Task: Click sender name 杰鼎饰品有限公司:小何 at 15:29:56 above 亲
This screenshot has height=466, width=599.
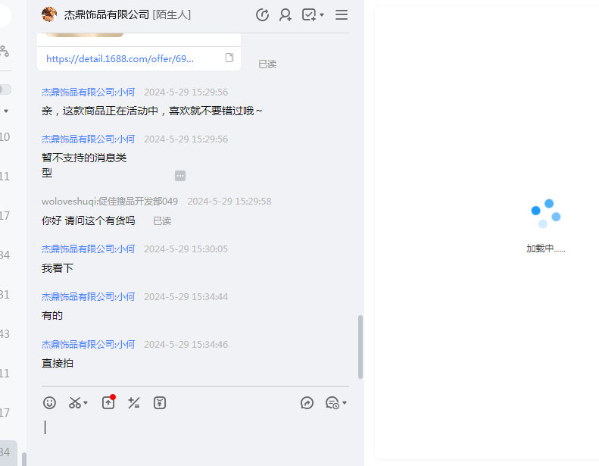Action: tap(89, 92)
